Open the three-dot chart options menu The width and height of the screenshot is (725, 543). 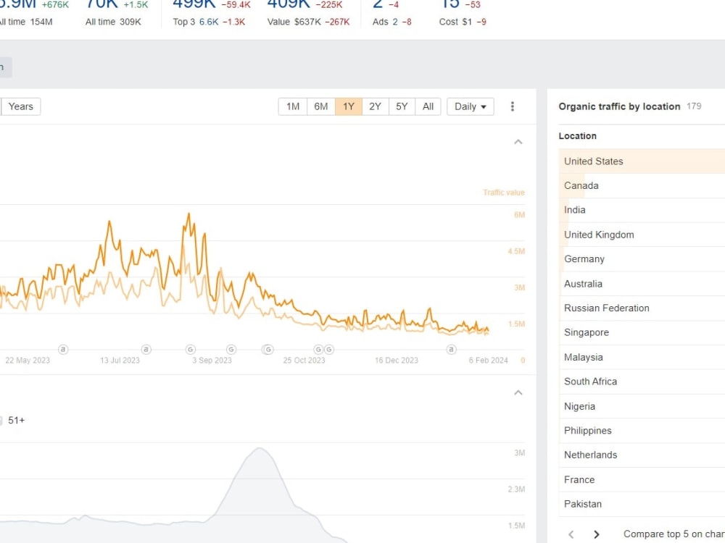coord(512,106)
